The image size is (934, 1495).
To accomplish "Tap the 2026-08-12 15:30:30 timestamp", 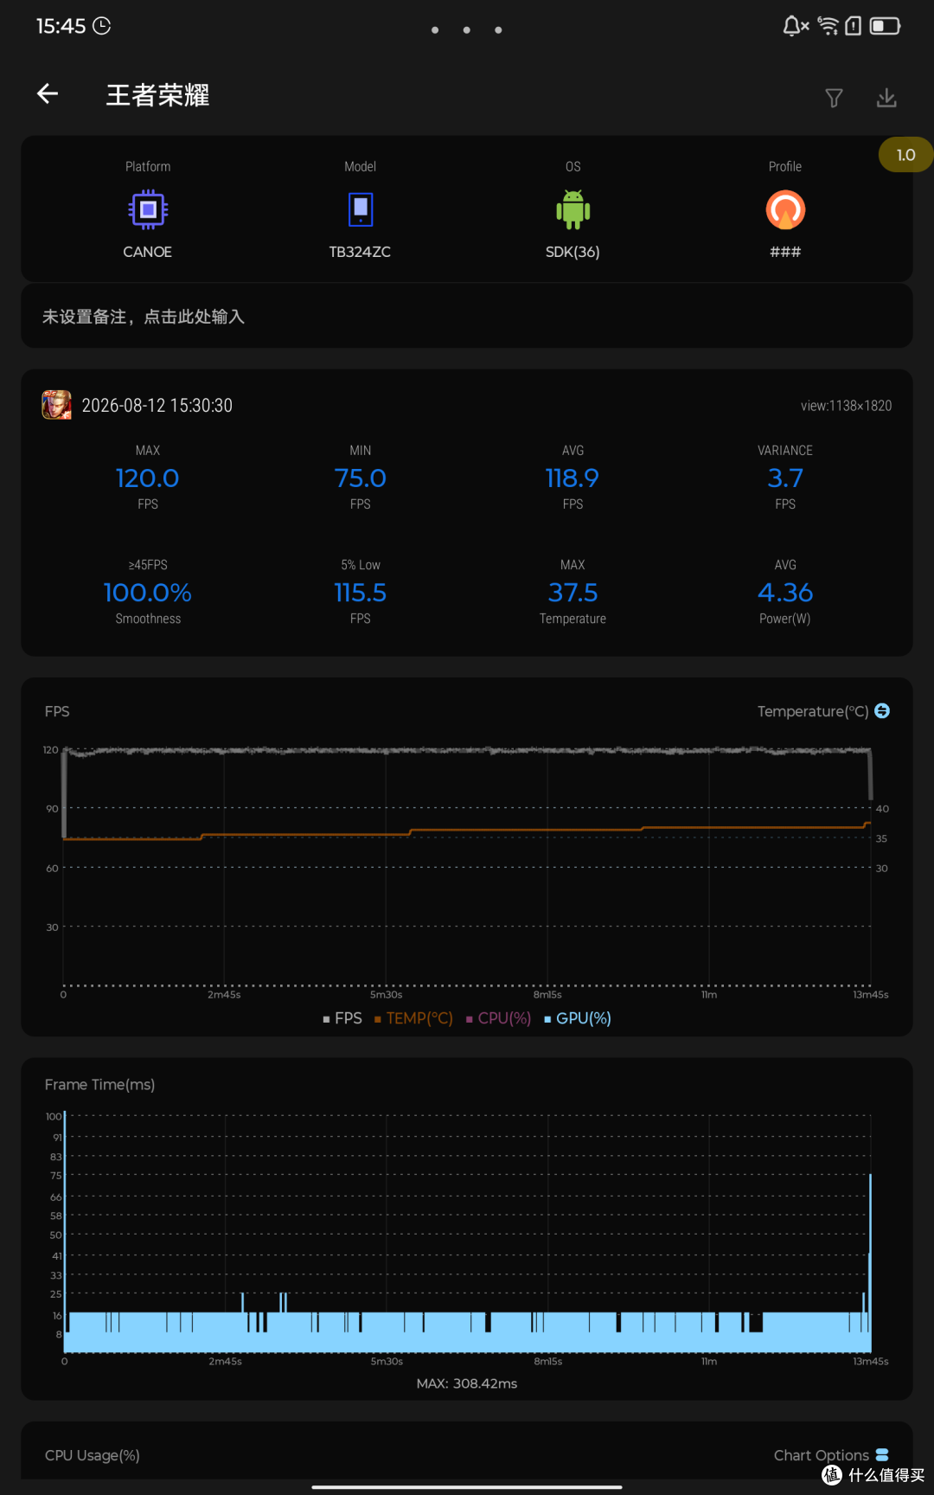I will click(x=157, y=406).
